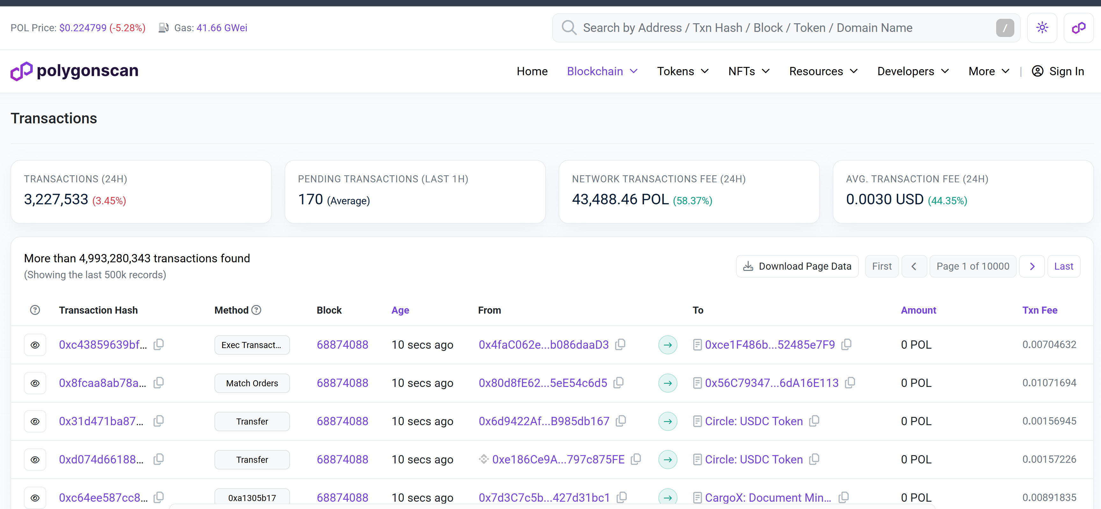
Task: Click the help icon left of Transaction Hash
Action: [x=35, y=310]
